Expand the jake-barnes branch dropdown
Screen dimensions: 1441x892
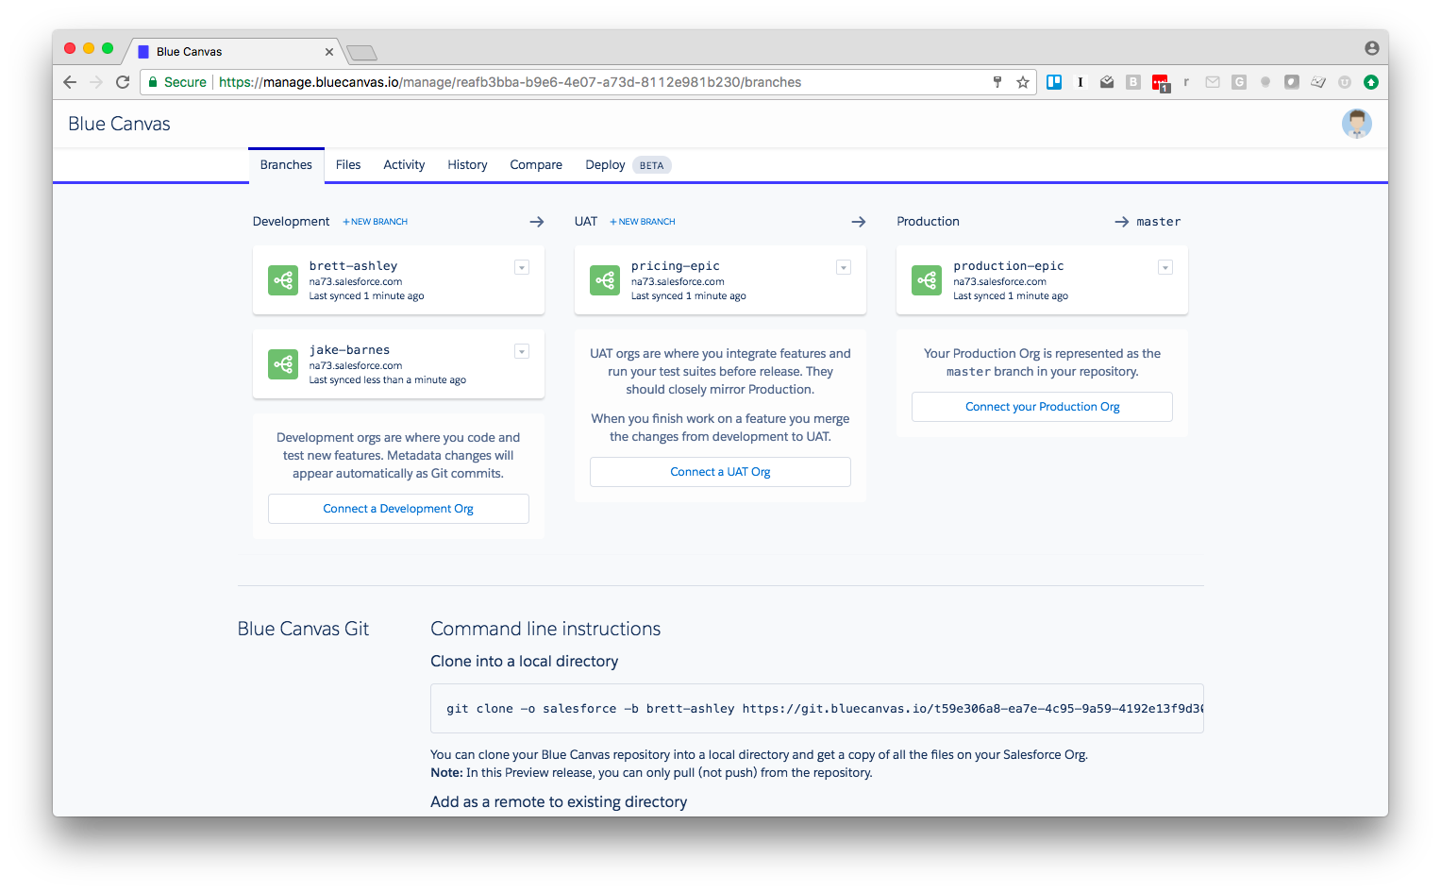[x=522, y=352]
